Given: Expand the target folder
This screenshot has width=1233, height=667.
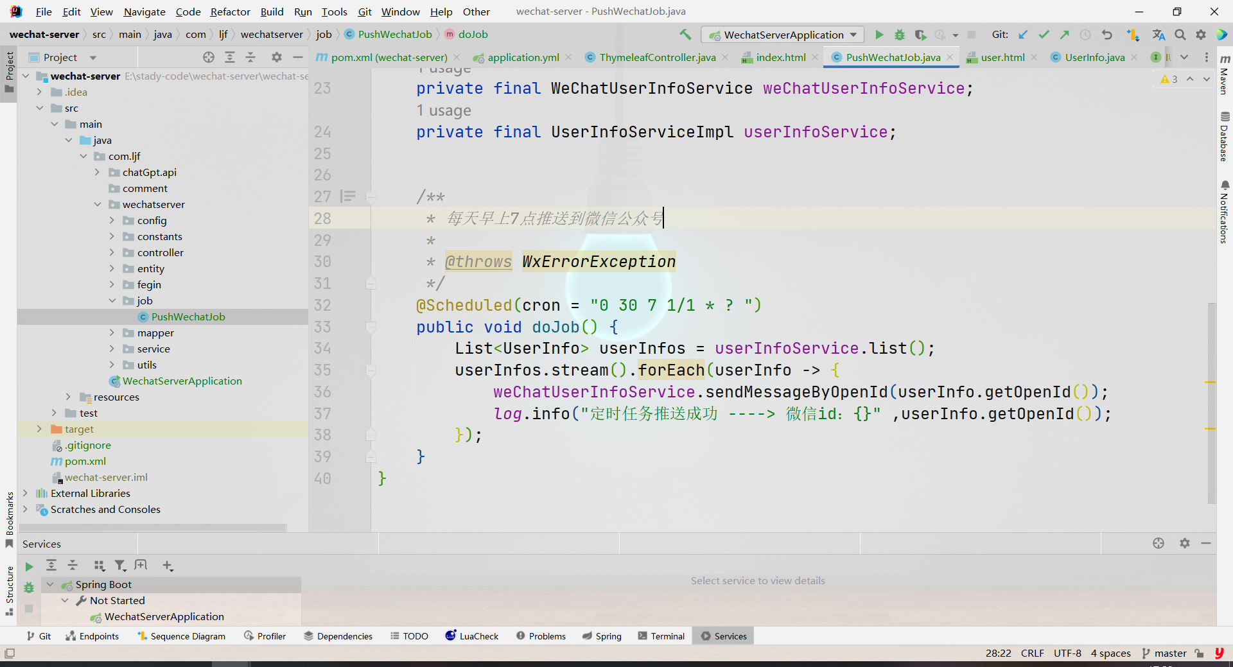Looking at the screenshot, I should click(39, 429).
